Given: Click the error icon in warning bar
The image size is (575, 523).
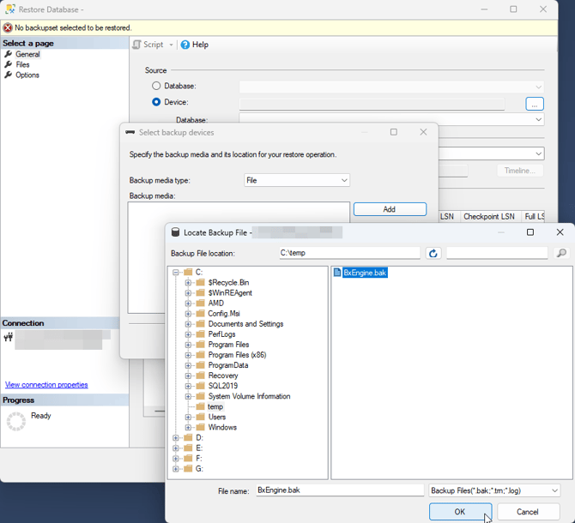Looking at the screenshot, I should (x=8, y=27).
